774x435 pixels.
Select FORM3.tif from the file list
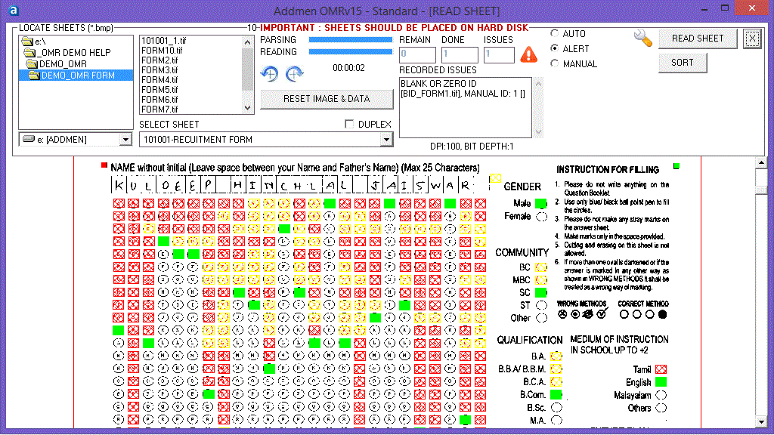pos(159,70)
